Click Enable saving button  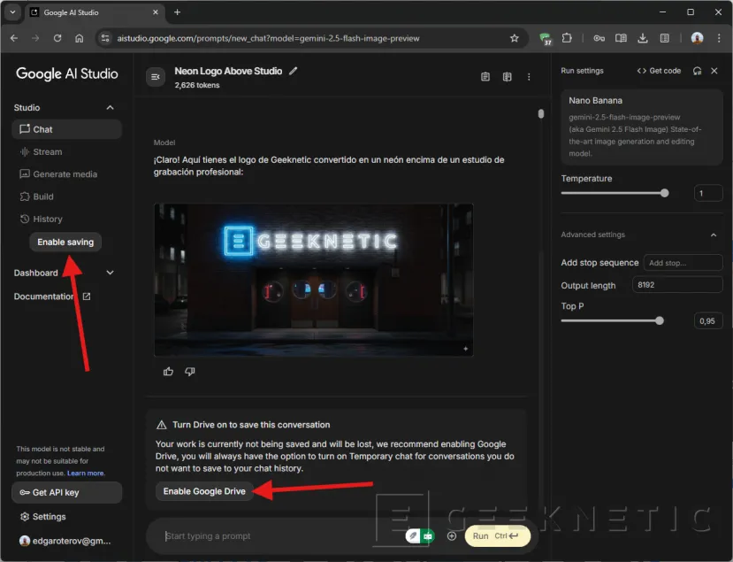[x=65, y=242]
